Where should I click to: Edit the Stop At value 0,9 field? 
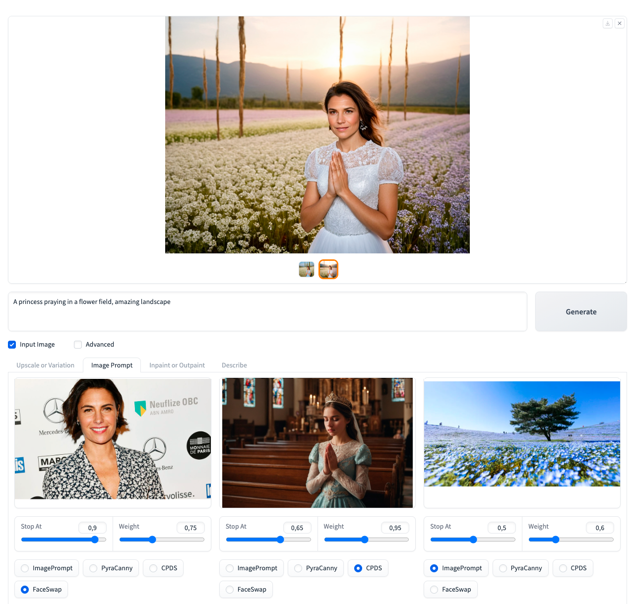tap(92, 528)
